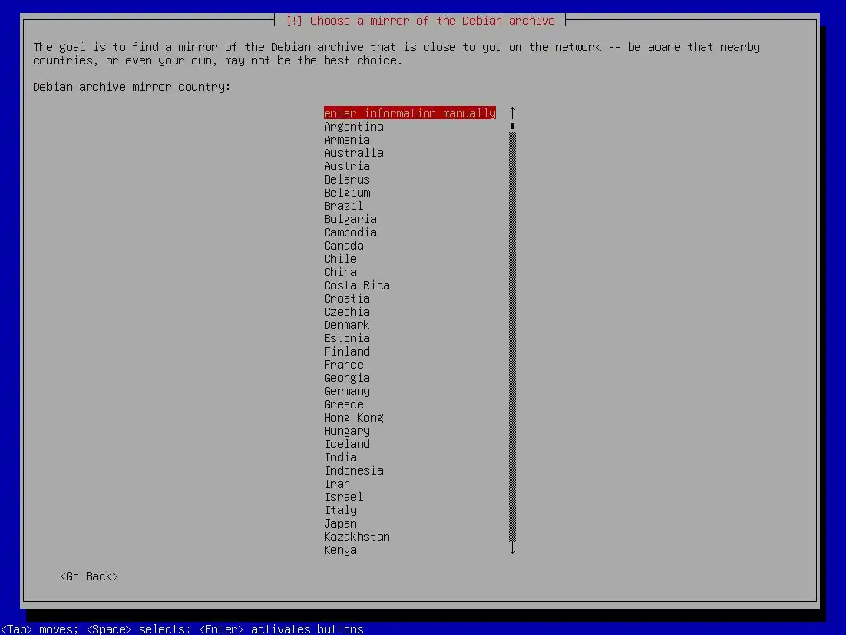This screenshot has height=635, width=846.
Task: Choose Hungary from the list
Action: pos(347,430)
